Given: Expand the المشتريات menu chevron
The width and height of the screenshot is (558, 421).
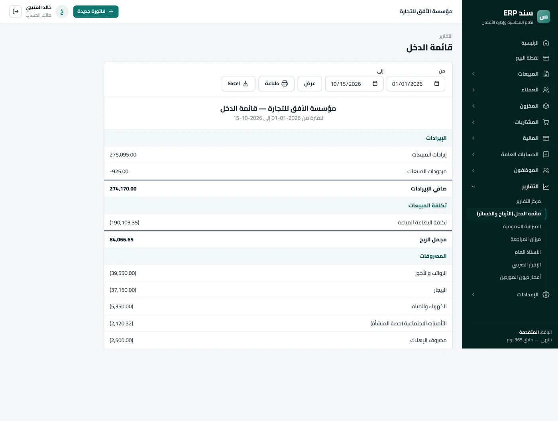Looking at the screenshot, I should pyautogui.click(x=473, y=122).
